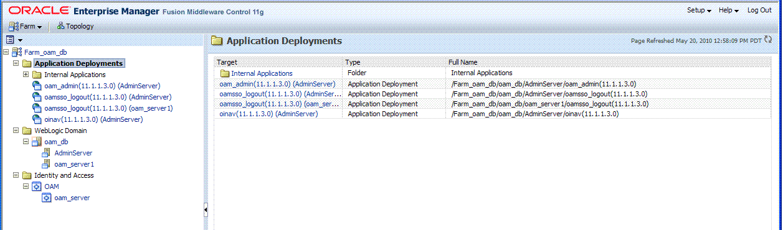
Task: Open Internal Applications link in table
Action: click(262, 73)
